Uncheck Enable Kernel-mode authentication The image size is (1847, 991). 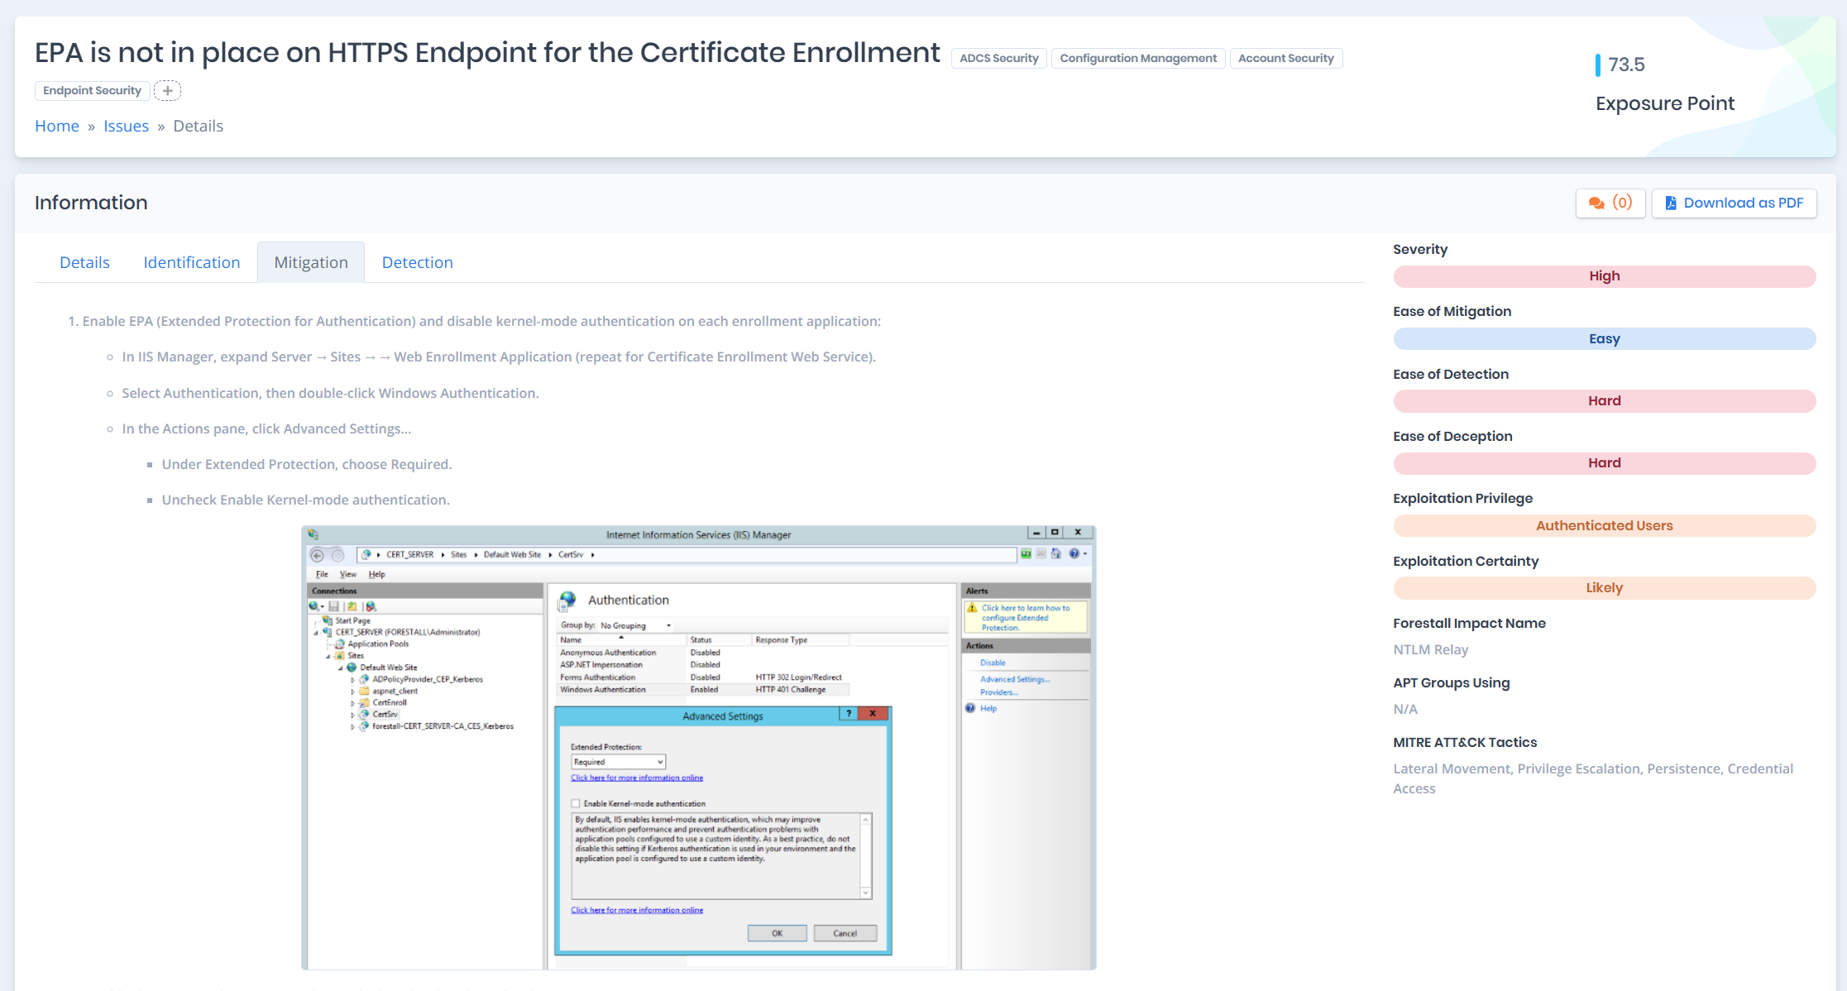[x=576, y=803]
